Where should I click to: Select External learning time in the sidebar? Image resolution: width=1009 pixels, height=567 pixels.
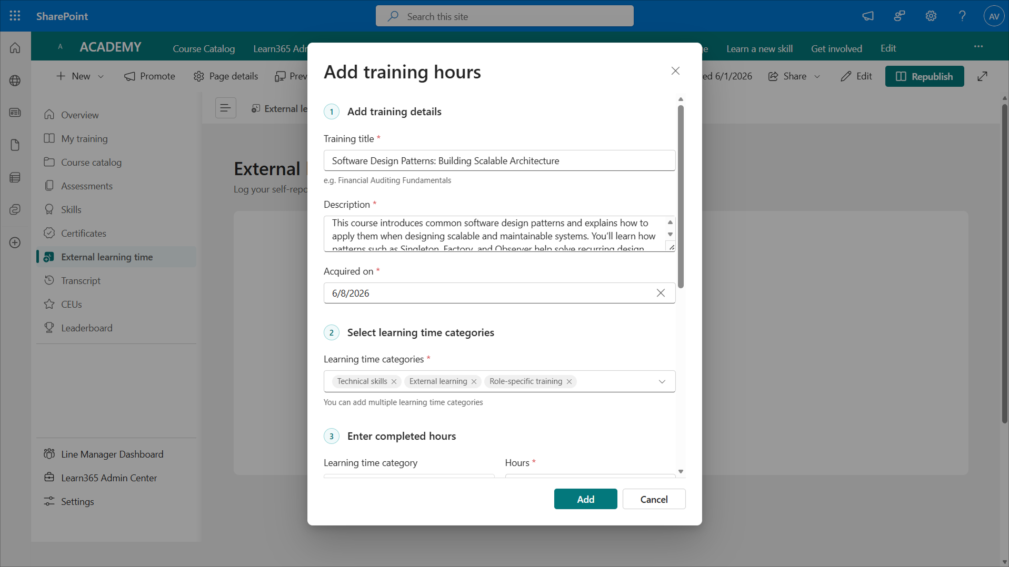coord(116,257)
